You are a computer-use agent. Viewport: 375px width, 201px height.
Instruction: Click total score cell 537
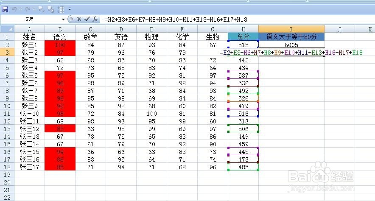[243, 75]
